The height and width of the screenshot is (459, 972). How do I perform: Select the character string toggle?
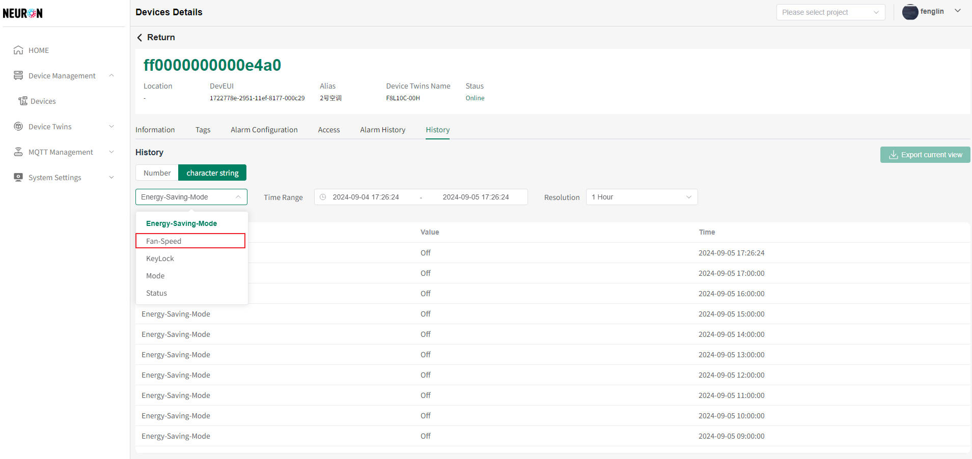pyautogui.click(x=212, y=173)
